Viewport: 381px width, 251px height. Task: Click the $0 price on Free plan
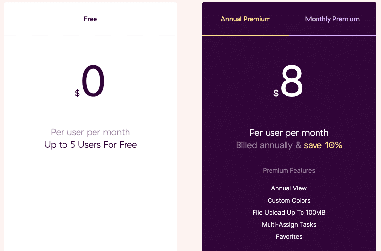(90, 81)
